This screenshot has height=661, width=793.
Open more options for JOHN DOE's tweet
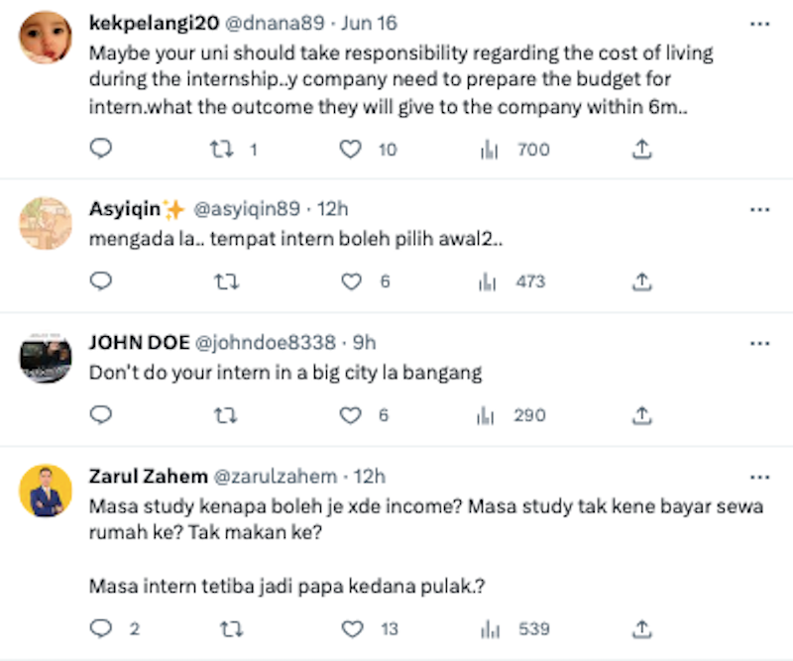(759, 344)
